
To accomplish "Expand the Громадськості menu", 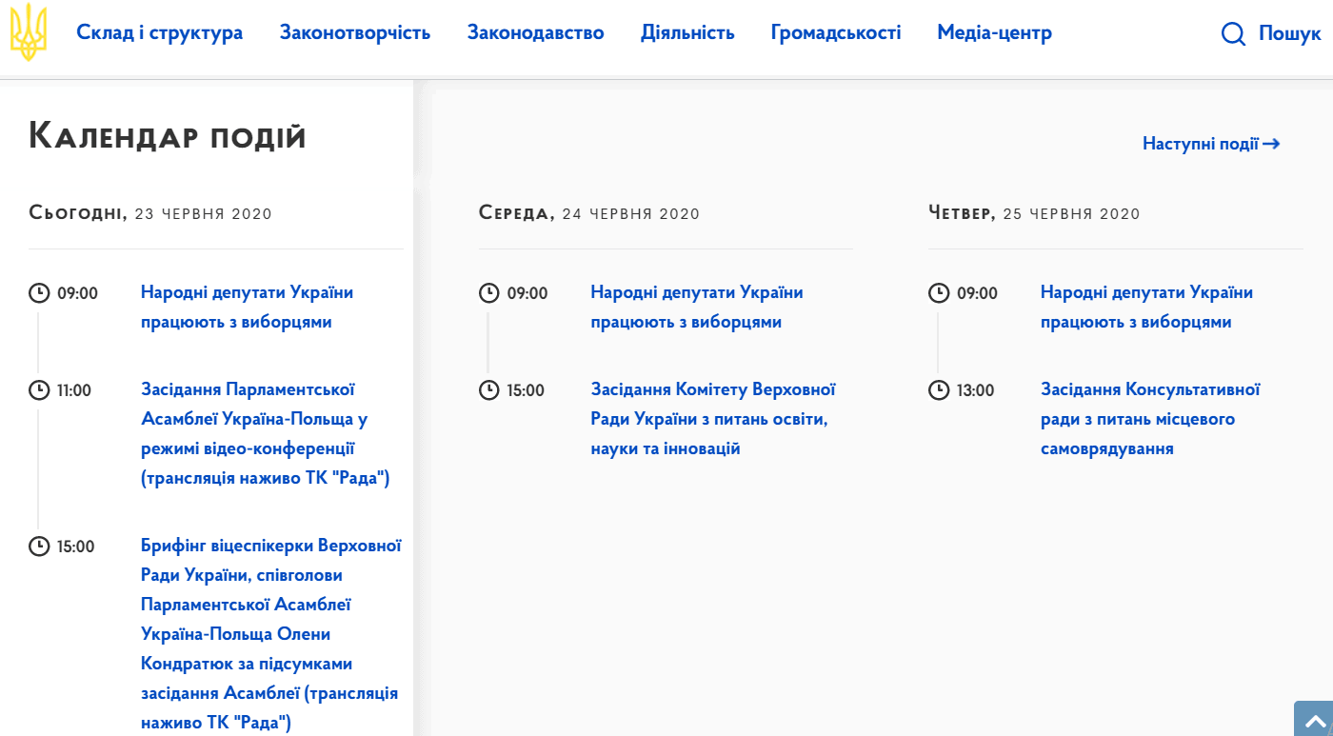I will click(835, 33).
